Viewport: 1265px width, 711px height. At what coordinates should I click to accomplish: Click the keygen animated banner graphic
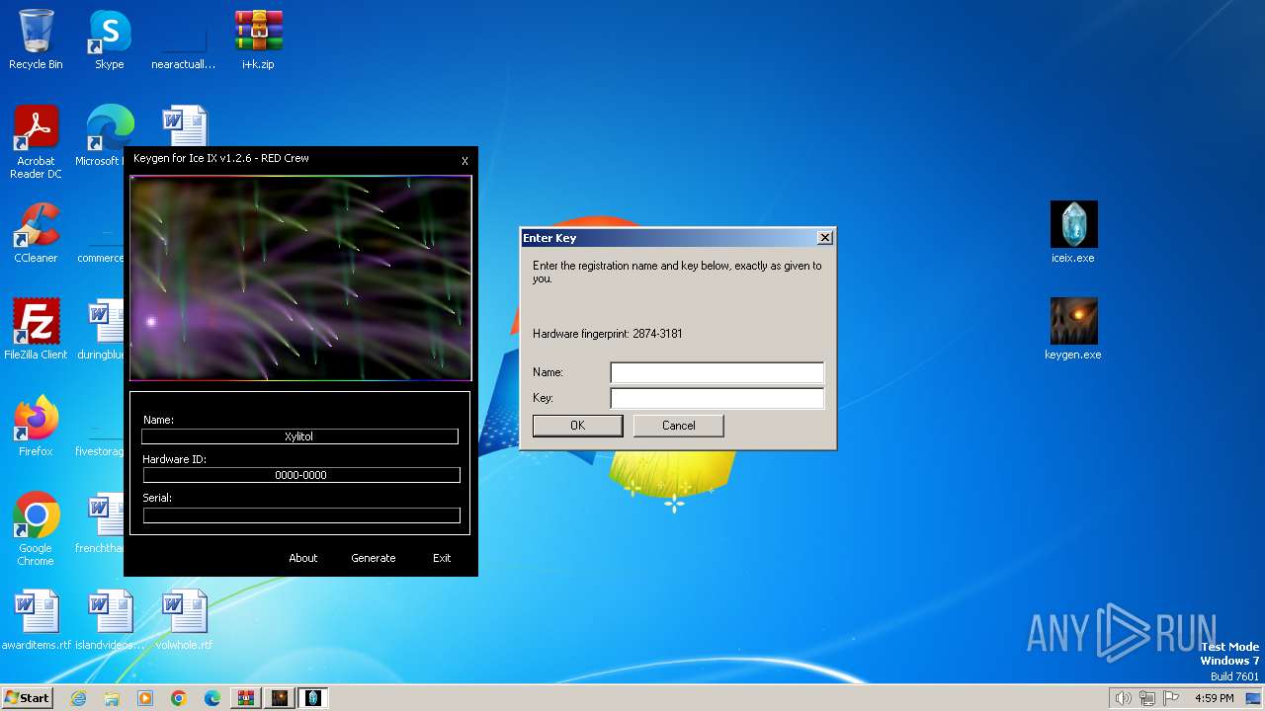(300, 277)
